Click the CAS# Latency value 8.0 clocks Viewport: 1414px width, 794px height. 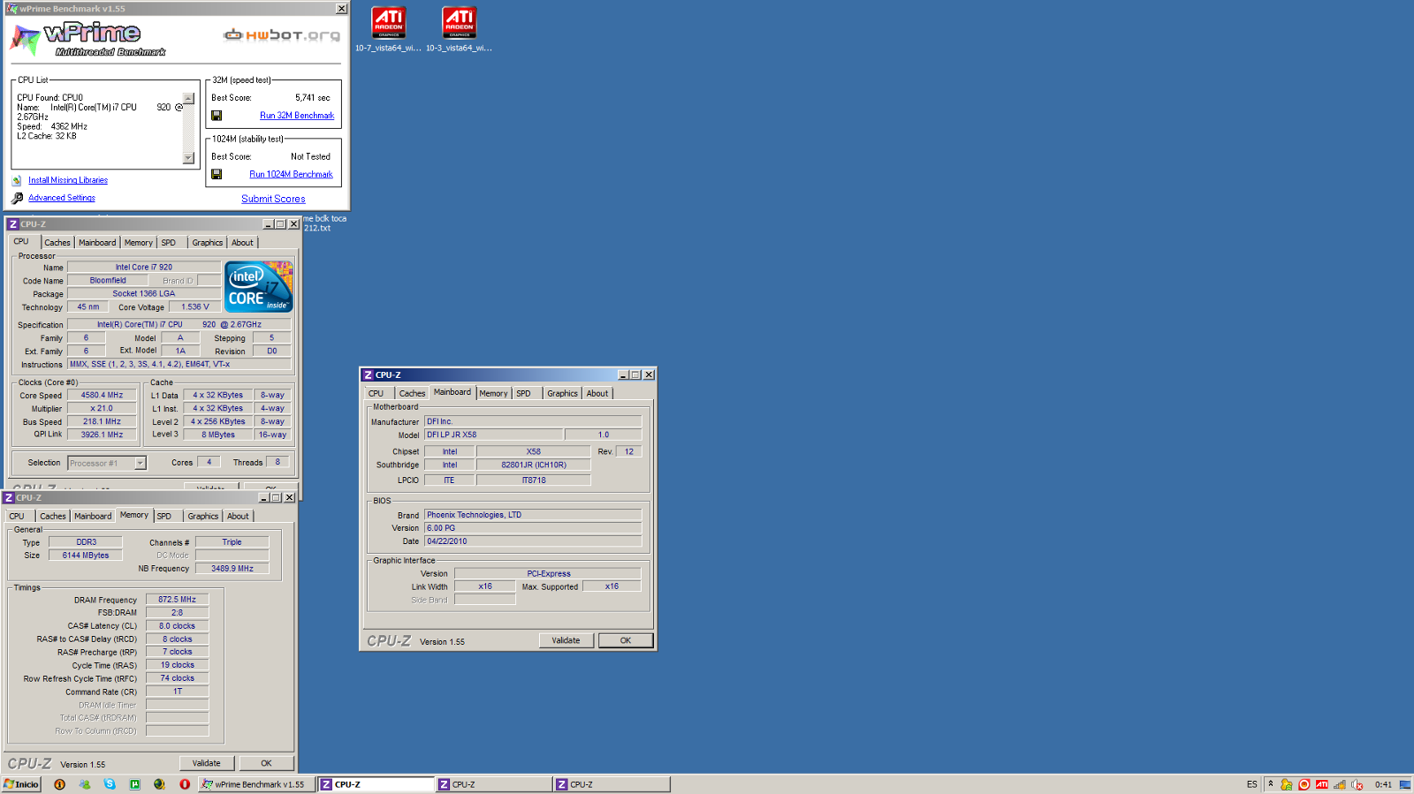(177, 626)
